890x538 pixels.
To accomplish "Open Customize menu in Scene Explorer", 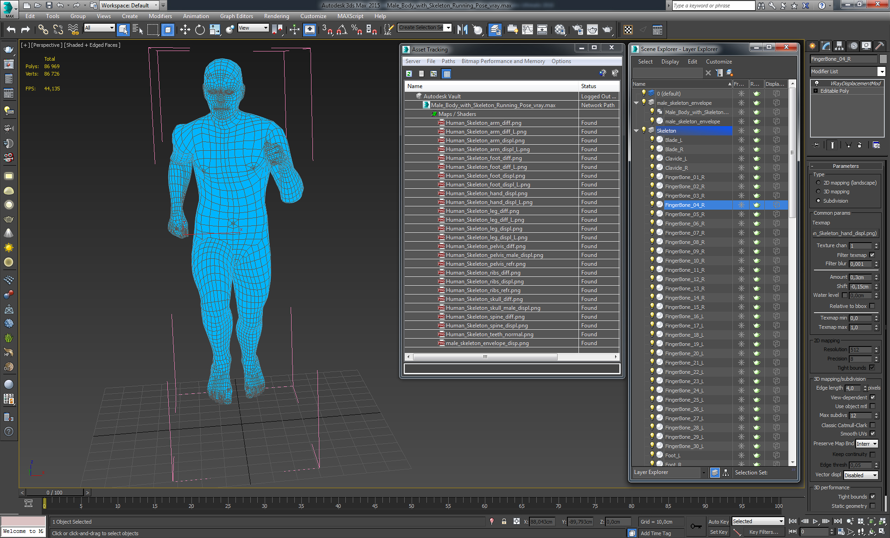I will click(718, 62).
